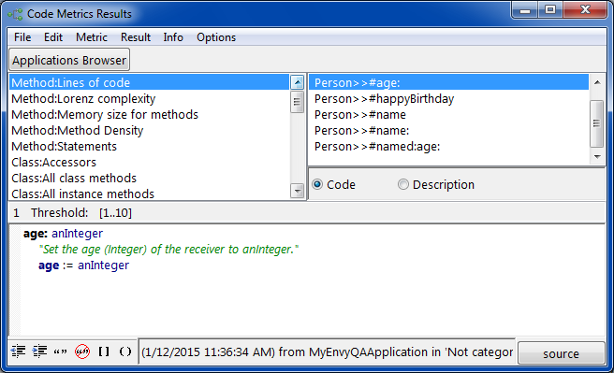Image resolution: width=614 pixels, height=373 pixels.
Task: Select Person>>#name: method with colon
Action: tap(448, 130)
